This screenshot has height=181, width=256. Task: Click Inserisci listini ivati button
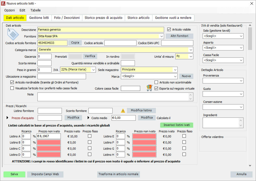point(177,125)
